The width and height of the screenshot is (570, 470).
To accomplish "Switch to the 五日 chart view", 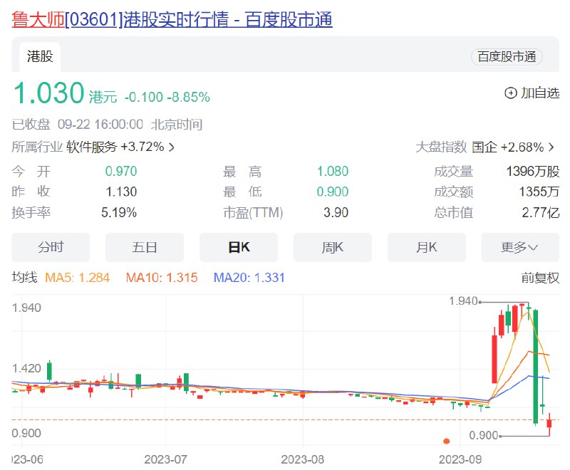I will click(145, 247).
